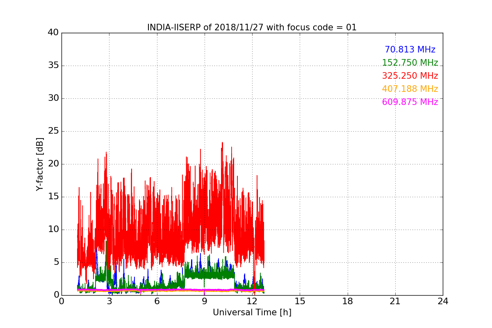
Task: Click the y-axis tick label 35
Action: [53, 66]
